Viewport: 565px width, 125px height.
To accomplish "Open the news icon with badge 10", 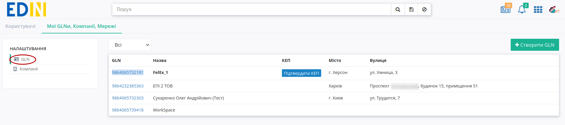I will [506, 9].
